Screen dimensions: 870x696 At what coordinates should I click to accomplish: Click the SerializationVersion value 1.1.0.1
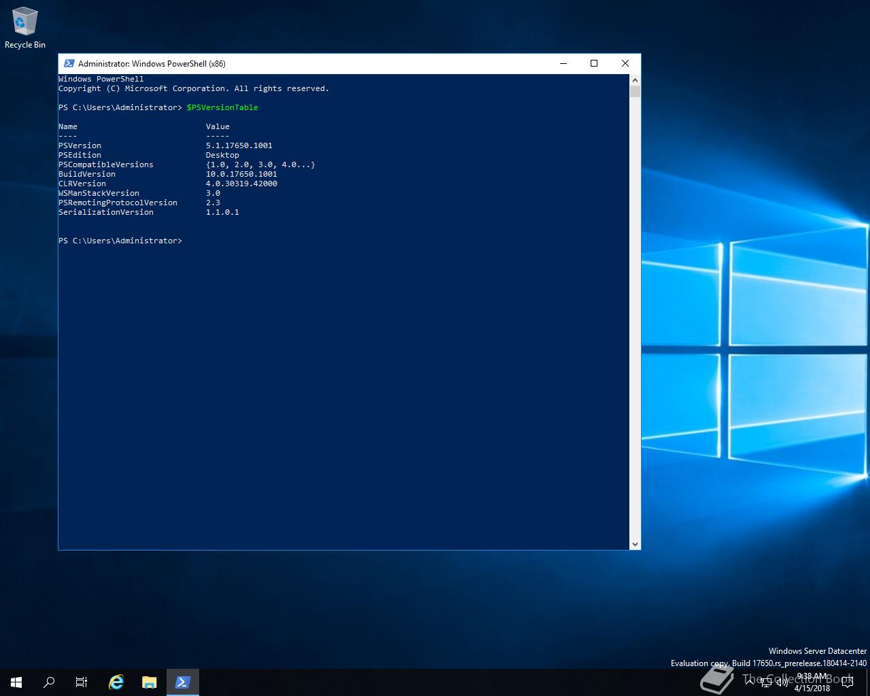[x=222, y=212]
